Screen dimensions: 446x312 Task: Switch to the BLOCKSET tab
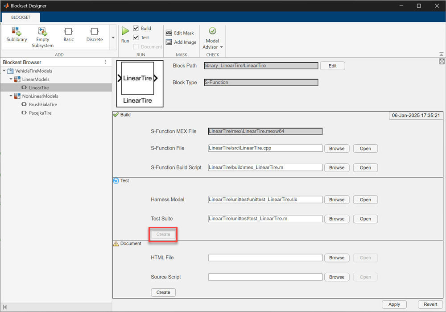point(21,17)
